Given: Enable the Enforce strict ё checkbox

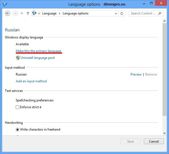Looking at the screenshot, I should pos(17,107).
